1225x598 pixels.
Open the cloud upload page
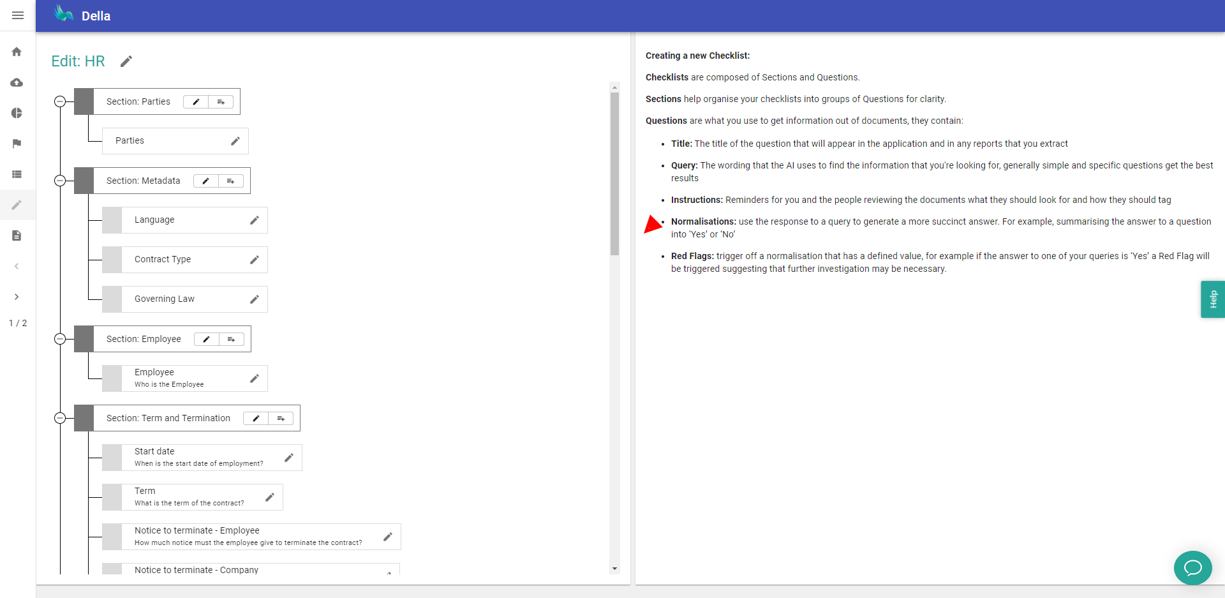17,82
